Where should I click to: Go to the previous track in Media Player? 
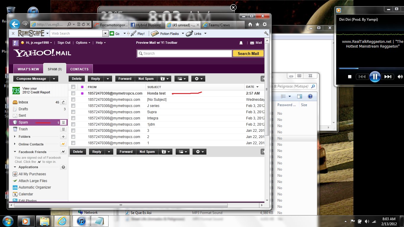(x=362, y=77)
